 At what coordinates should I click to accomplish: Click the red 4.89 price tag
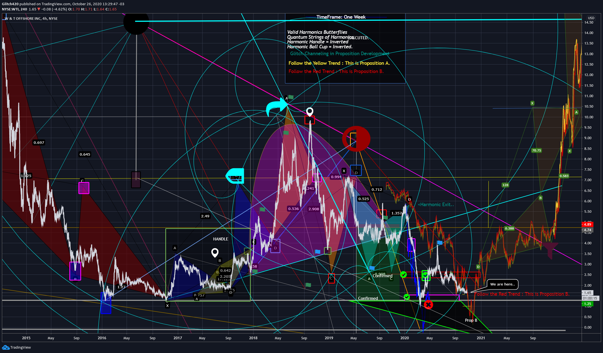pos(587,224)
